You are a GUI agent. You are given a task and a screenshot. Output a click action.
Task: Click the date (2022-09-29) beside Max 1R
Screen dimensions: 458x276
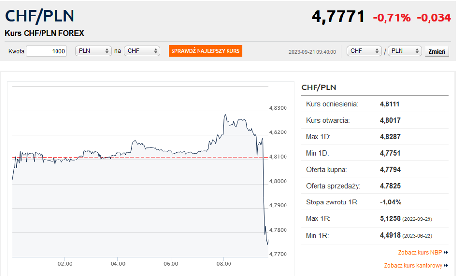point(417,219)
